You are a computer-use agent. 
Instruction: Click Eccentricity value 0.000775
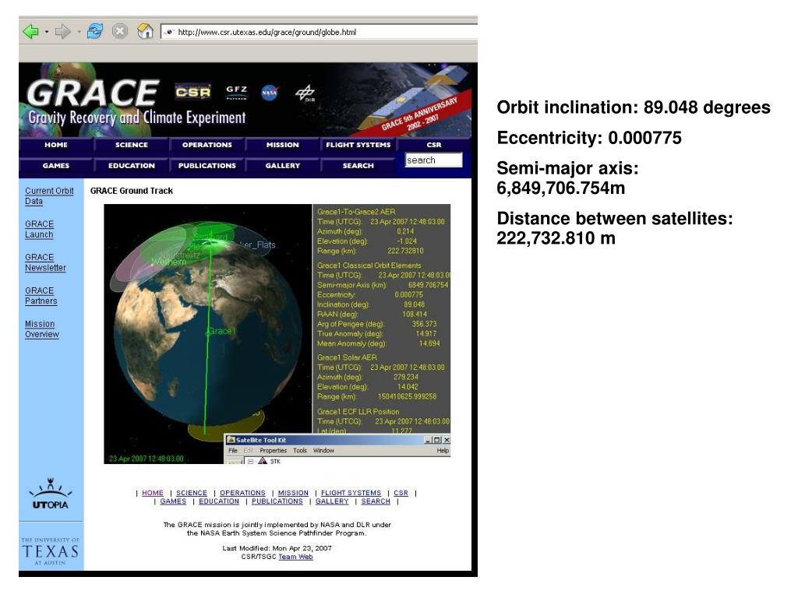(x=408, y=294)
